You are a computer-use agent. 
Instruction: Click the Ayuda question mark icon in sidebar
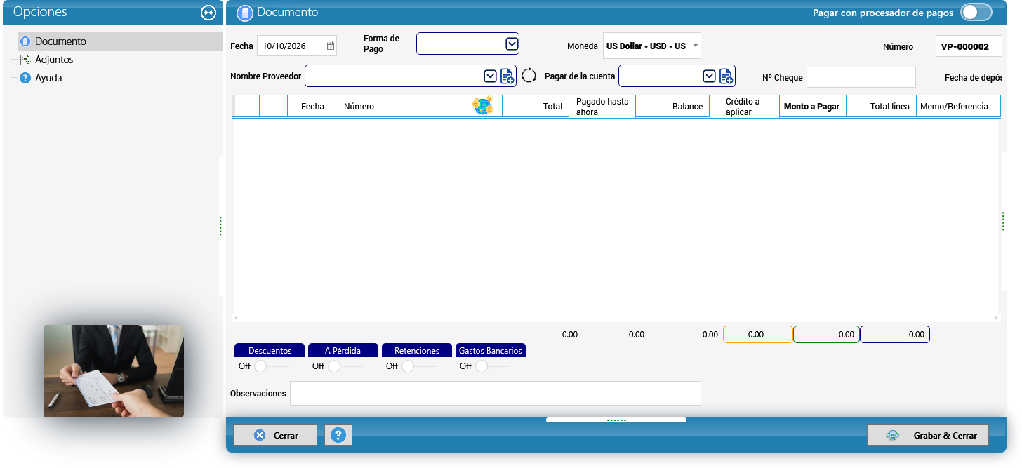click(25, 78)
